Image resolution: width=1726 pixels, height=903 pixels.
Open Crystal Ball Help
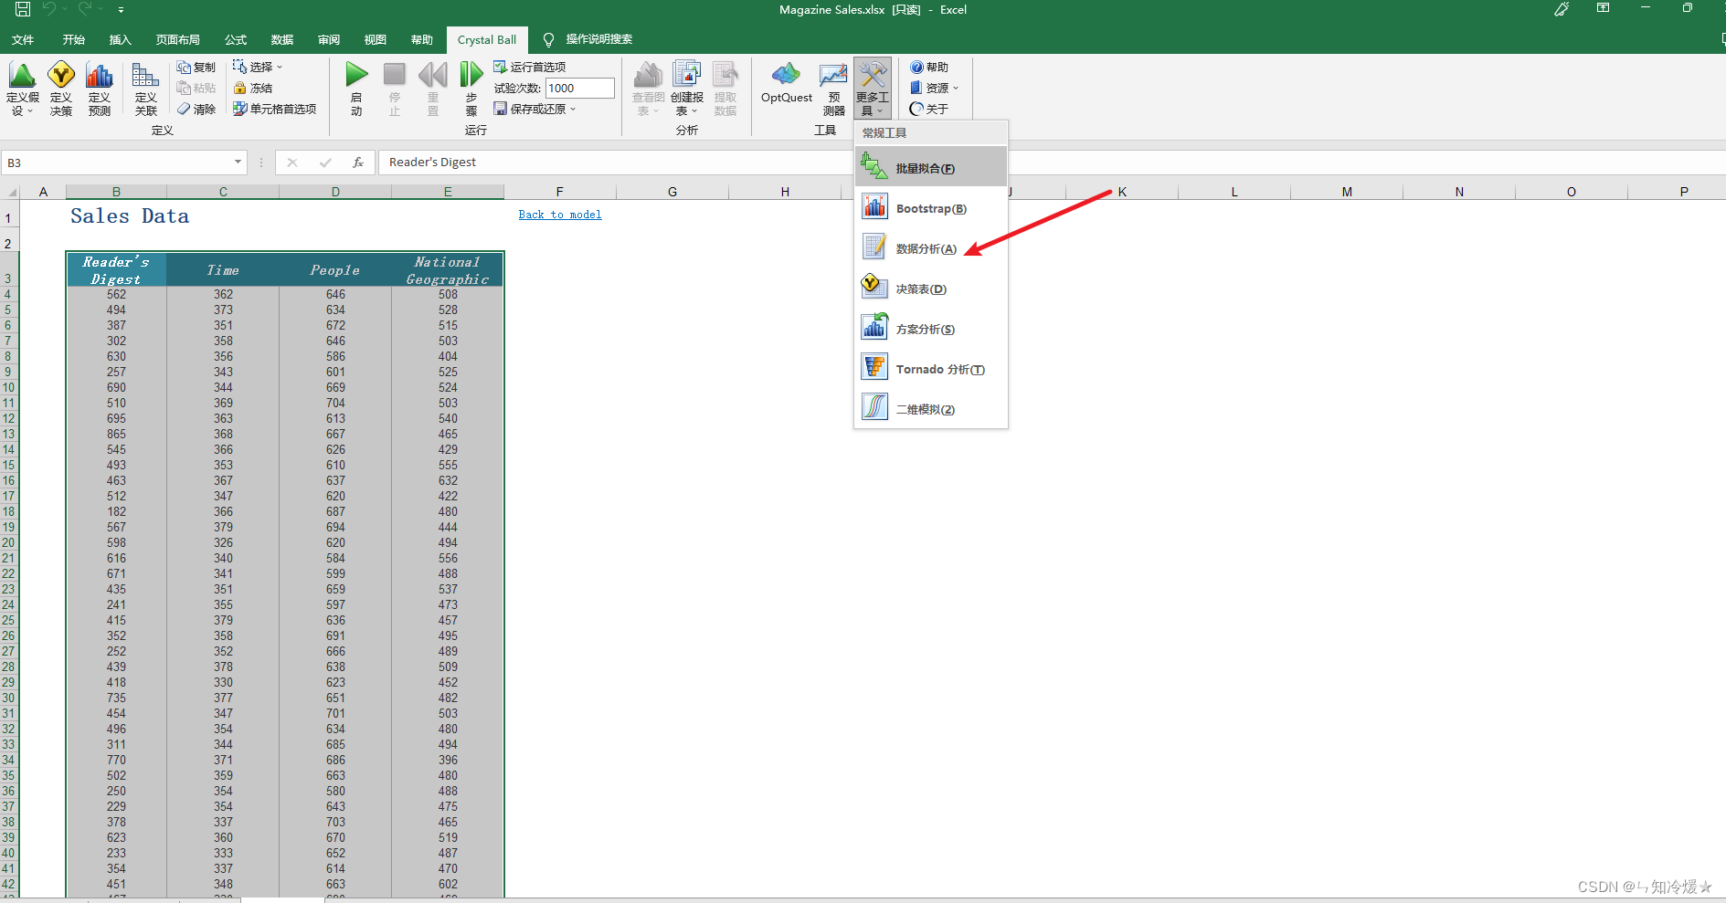929,68
